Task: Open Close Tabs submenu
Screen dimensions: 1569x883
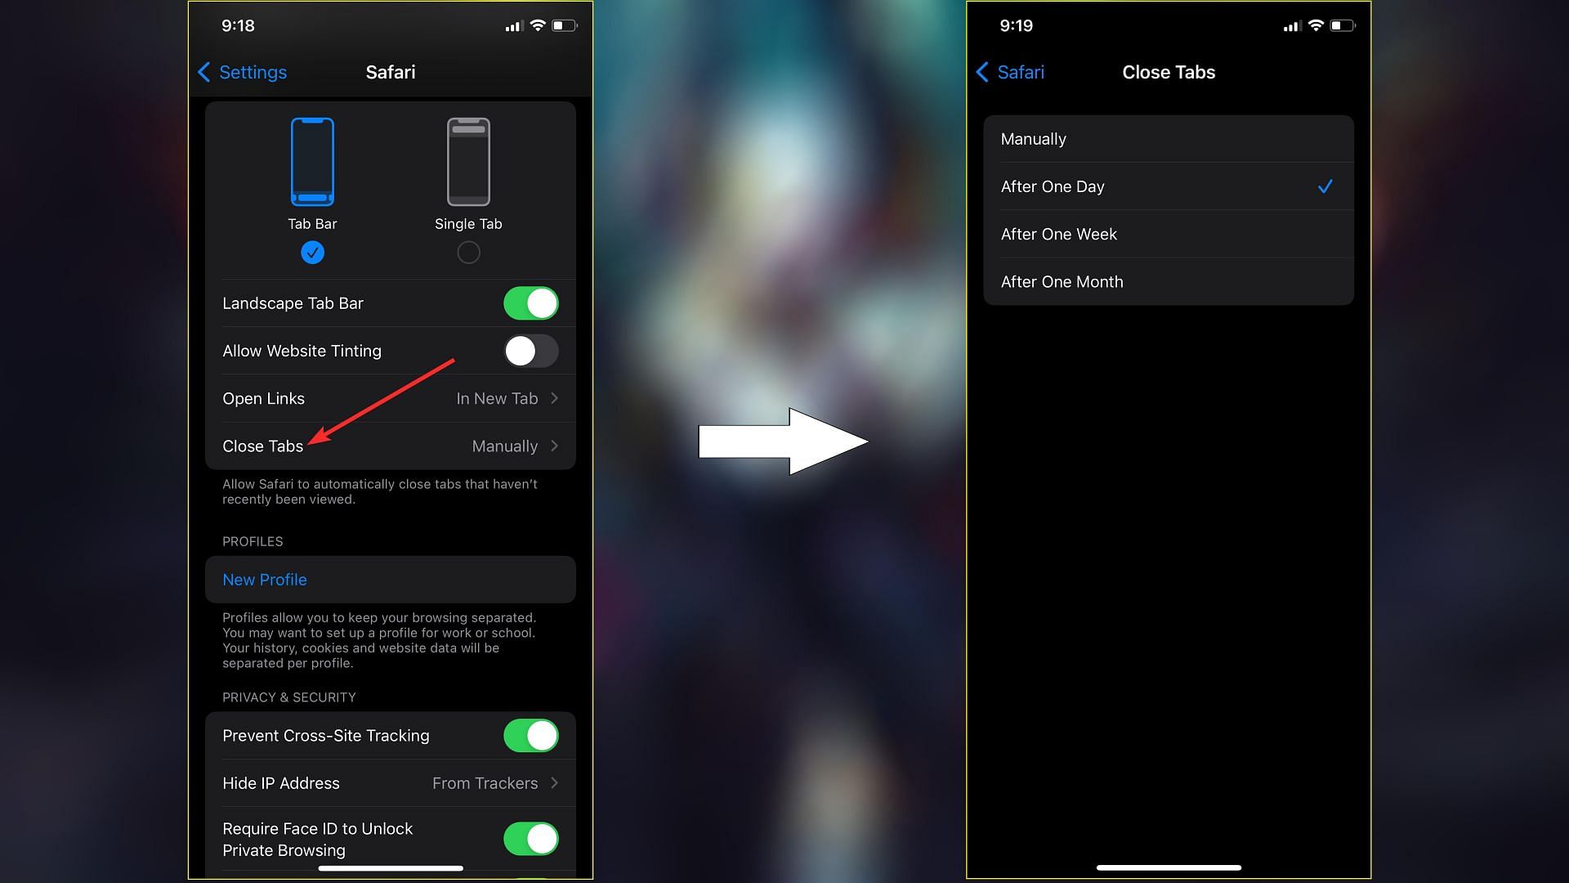Action: tap(391, 446)
